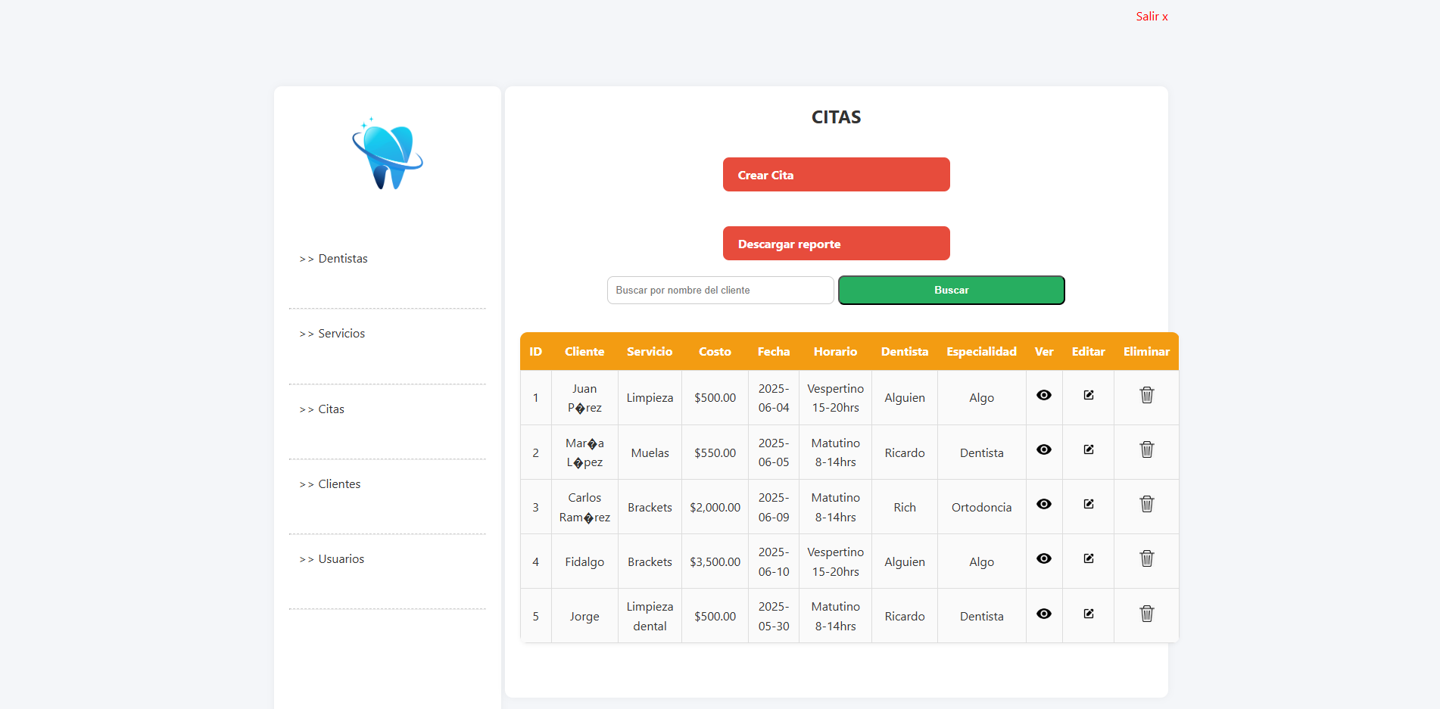Delete the appointment for Juan Pérez
The height and width of the screenshot is (709, 1440).
tap(1146, 395)
